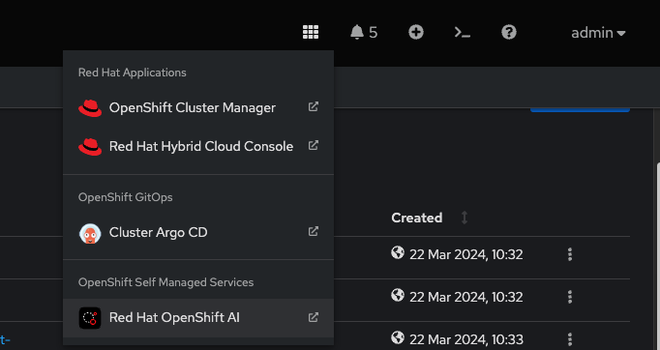The height and width of the screenshot is (350, 660).
Task: Click the OpenShift GitOps section heading
Action: tap(126, 197)
